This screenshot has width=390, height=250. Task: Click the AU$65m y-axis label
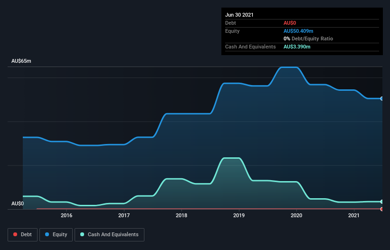pos(21,61)
